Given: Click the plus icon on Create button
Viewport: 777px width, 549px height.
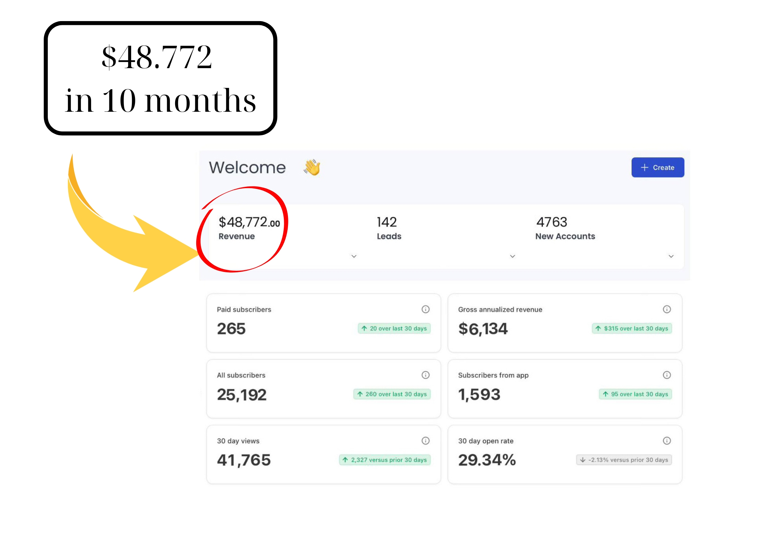Looking at the screenshot, I should pos(644,167).
